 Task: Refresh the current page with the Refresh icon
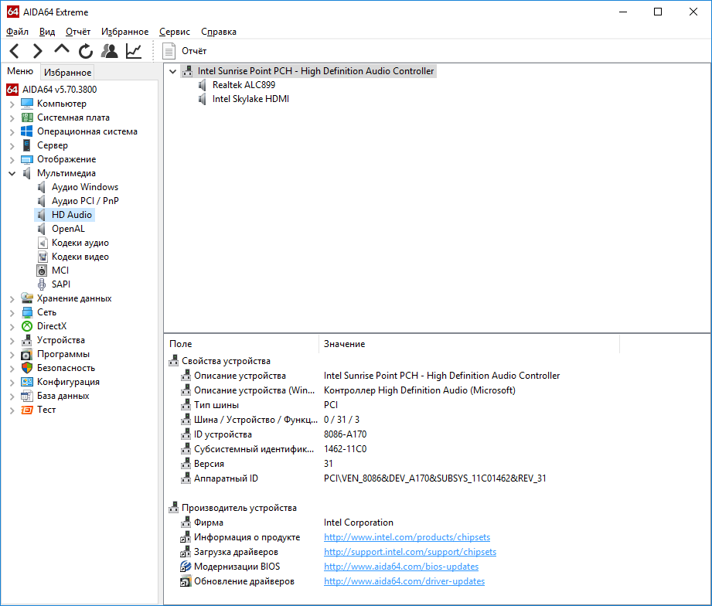coord(85,51)
